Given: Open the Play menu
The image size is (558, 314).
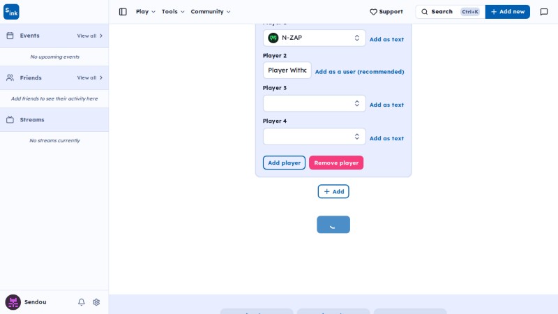Looking at the screenshot, I should 146,12.
